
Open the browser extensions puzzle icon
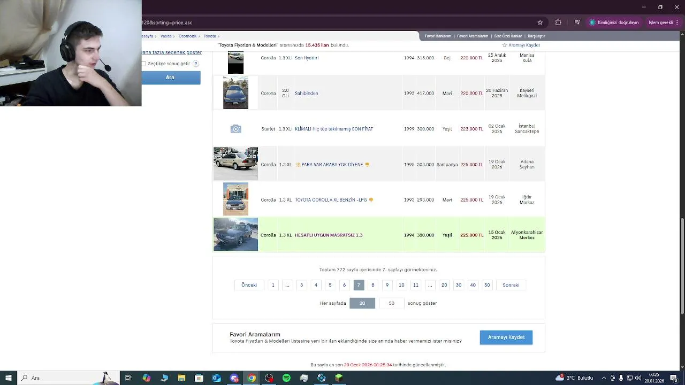(x=558, y=22)
